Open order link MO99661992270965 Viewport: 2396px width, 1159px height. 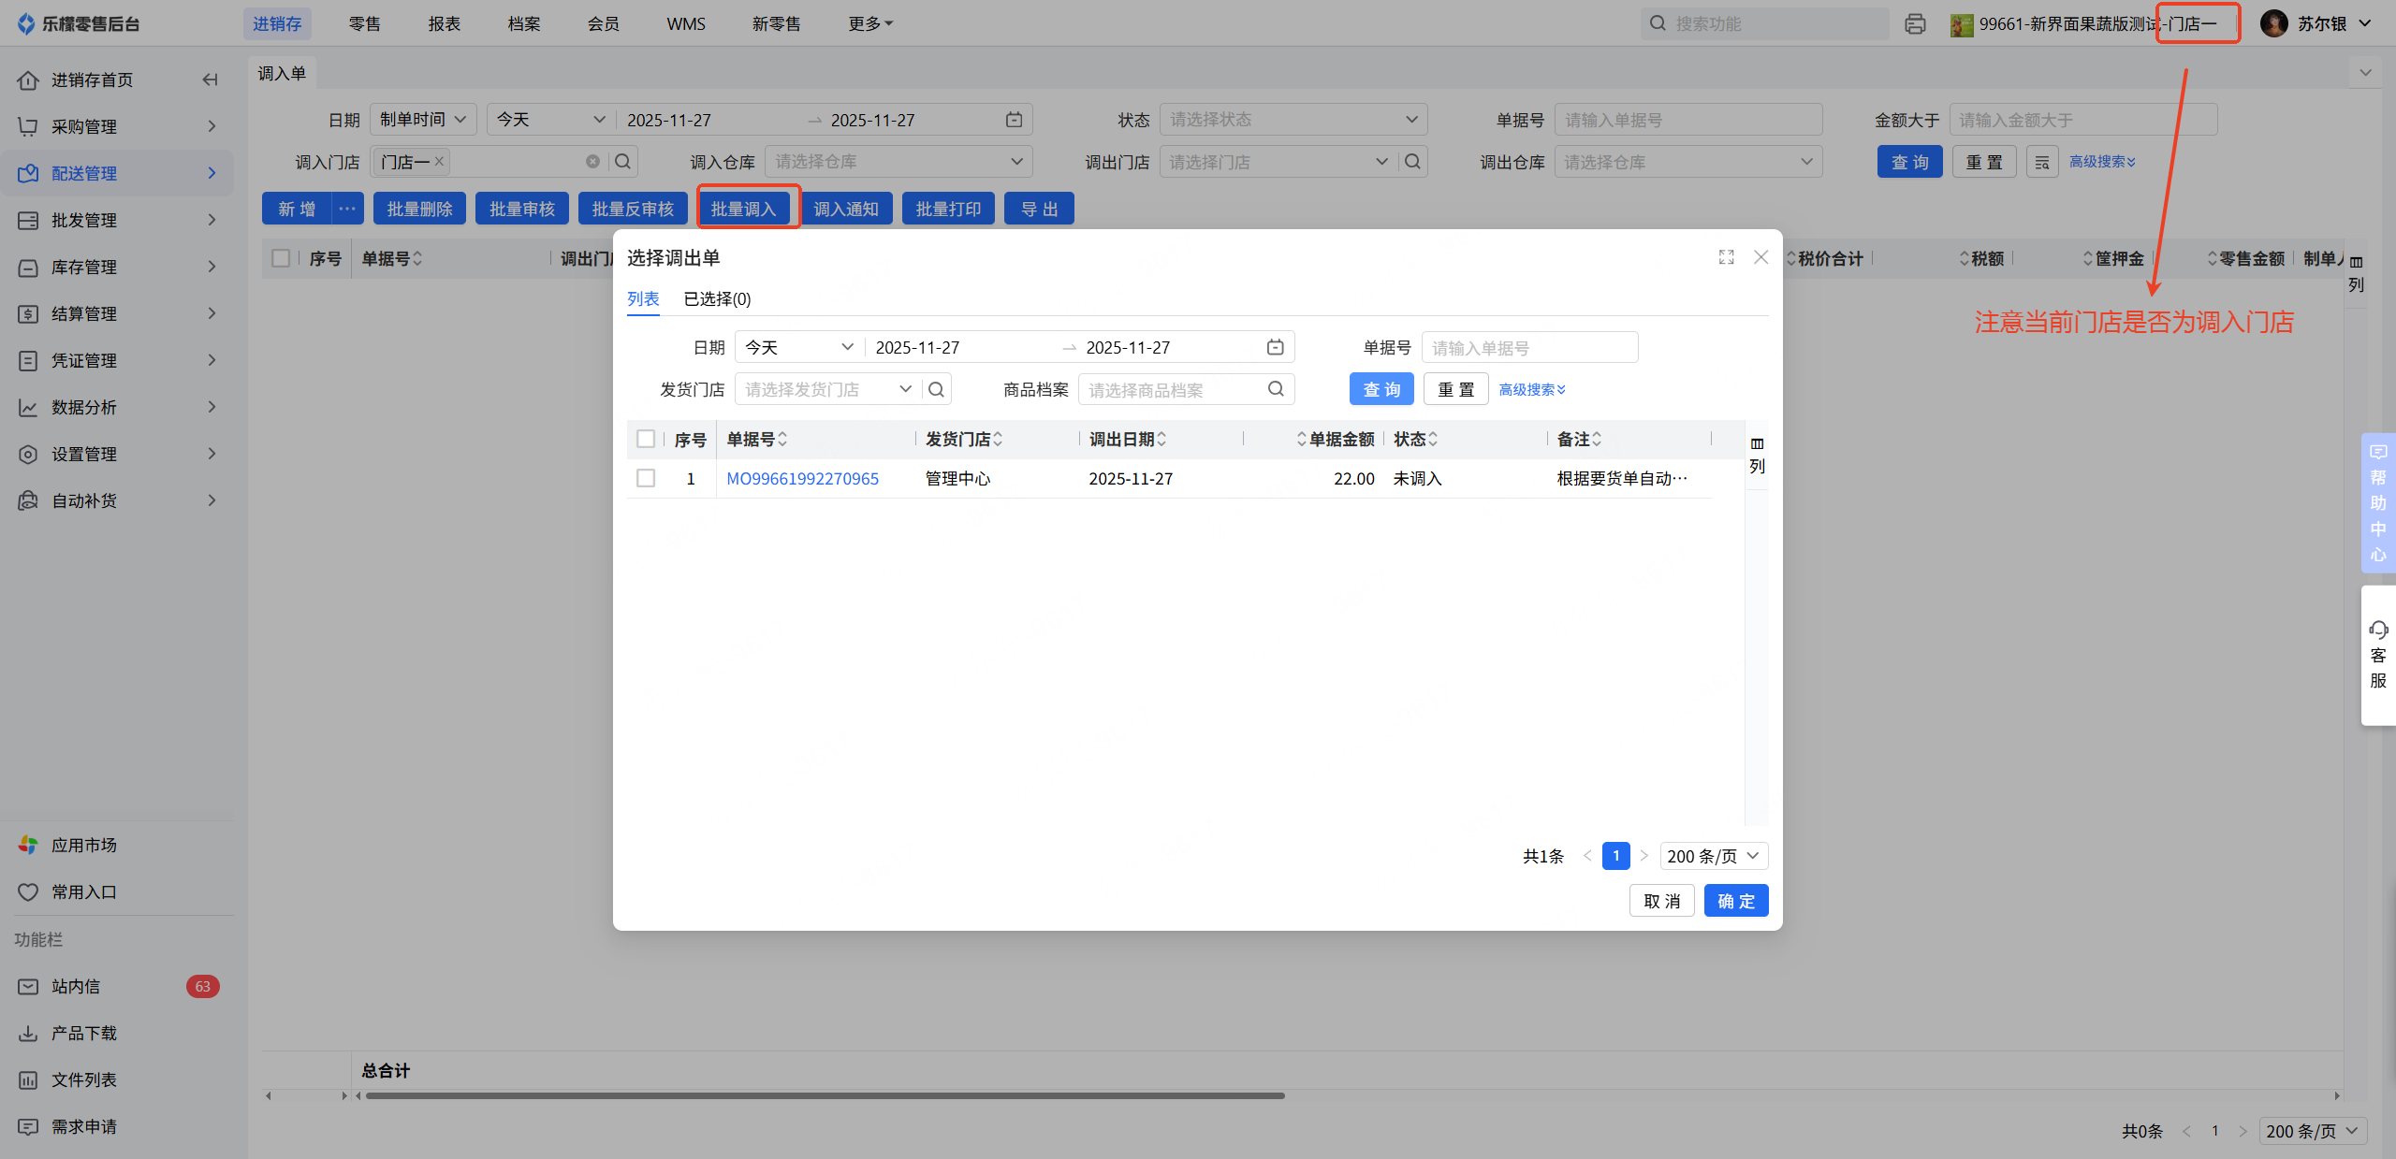click(802, 478)
